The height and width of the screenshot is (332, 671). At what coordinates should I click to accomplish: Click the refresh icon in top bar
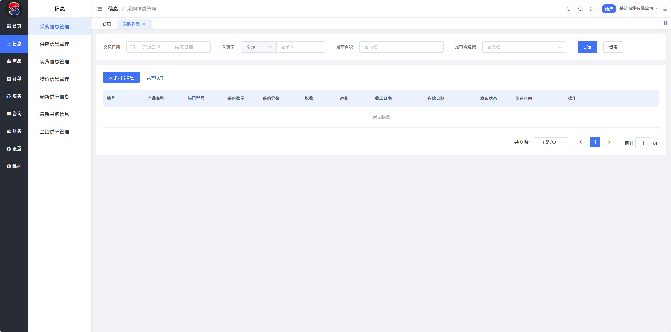[x=569, y=9]
